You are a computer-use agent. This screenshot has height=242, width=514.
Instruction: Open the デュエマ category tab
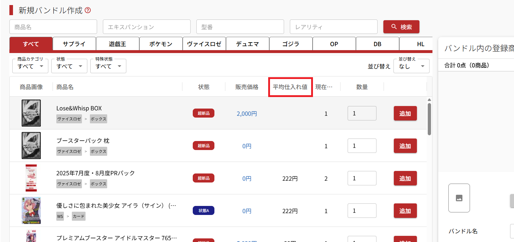247,44
